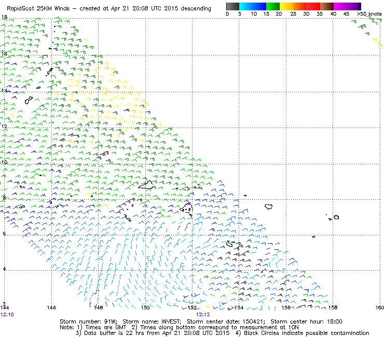Click the longitude "150" axis label
This screenshot has height=337, width=384.
(145, 307)
